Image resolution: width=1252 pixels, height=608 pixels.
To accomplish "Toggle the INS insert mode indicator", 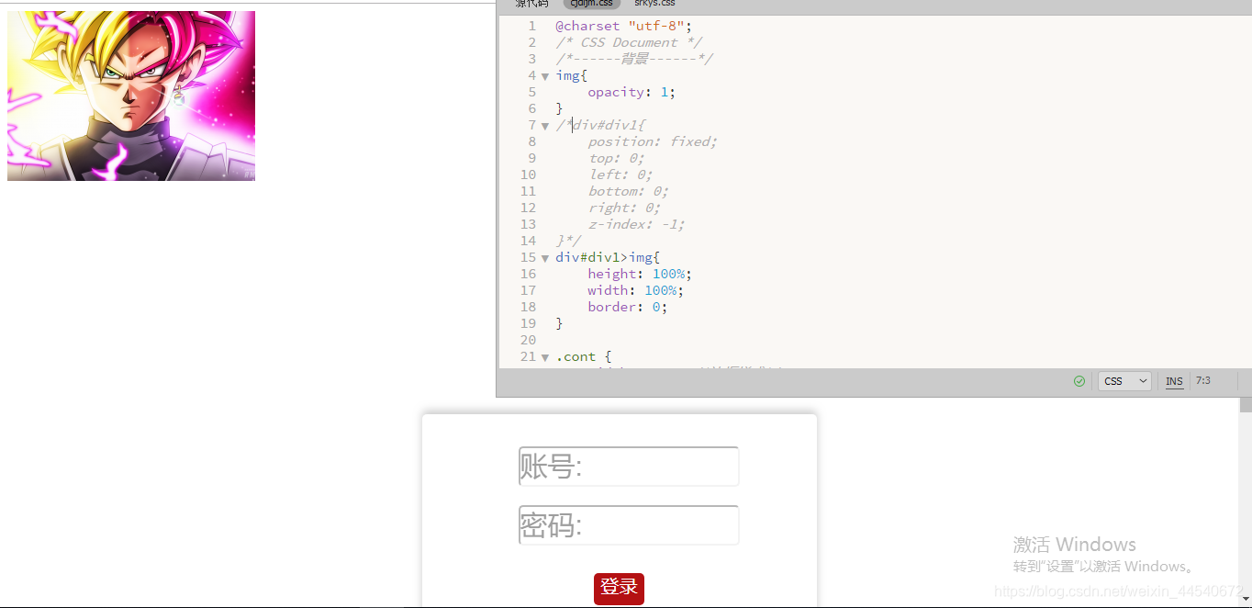I will 1174,381.
